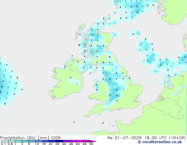Image resolution: width=187 pixels, height=145 pixels.
Task: Click the "25" legend scale label
Action: (x=57, y=144)
